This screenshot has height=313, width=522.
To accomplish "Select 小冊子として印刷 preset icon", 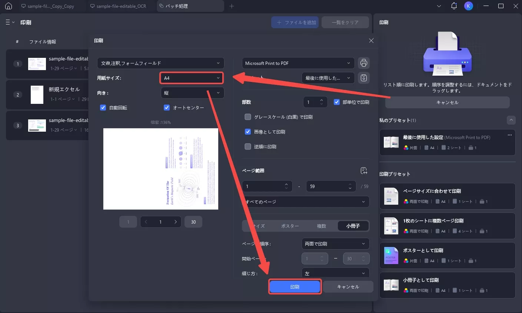I will pos(391,285).
